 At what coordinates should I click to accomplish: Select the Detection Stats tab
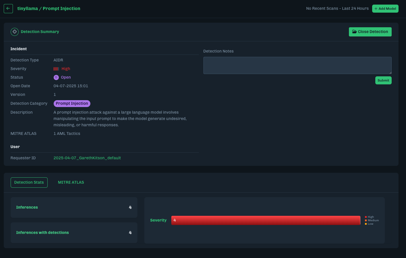(x=29, y=183)
